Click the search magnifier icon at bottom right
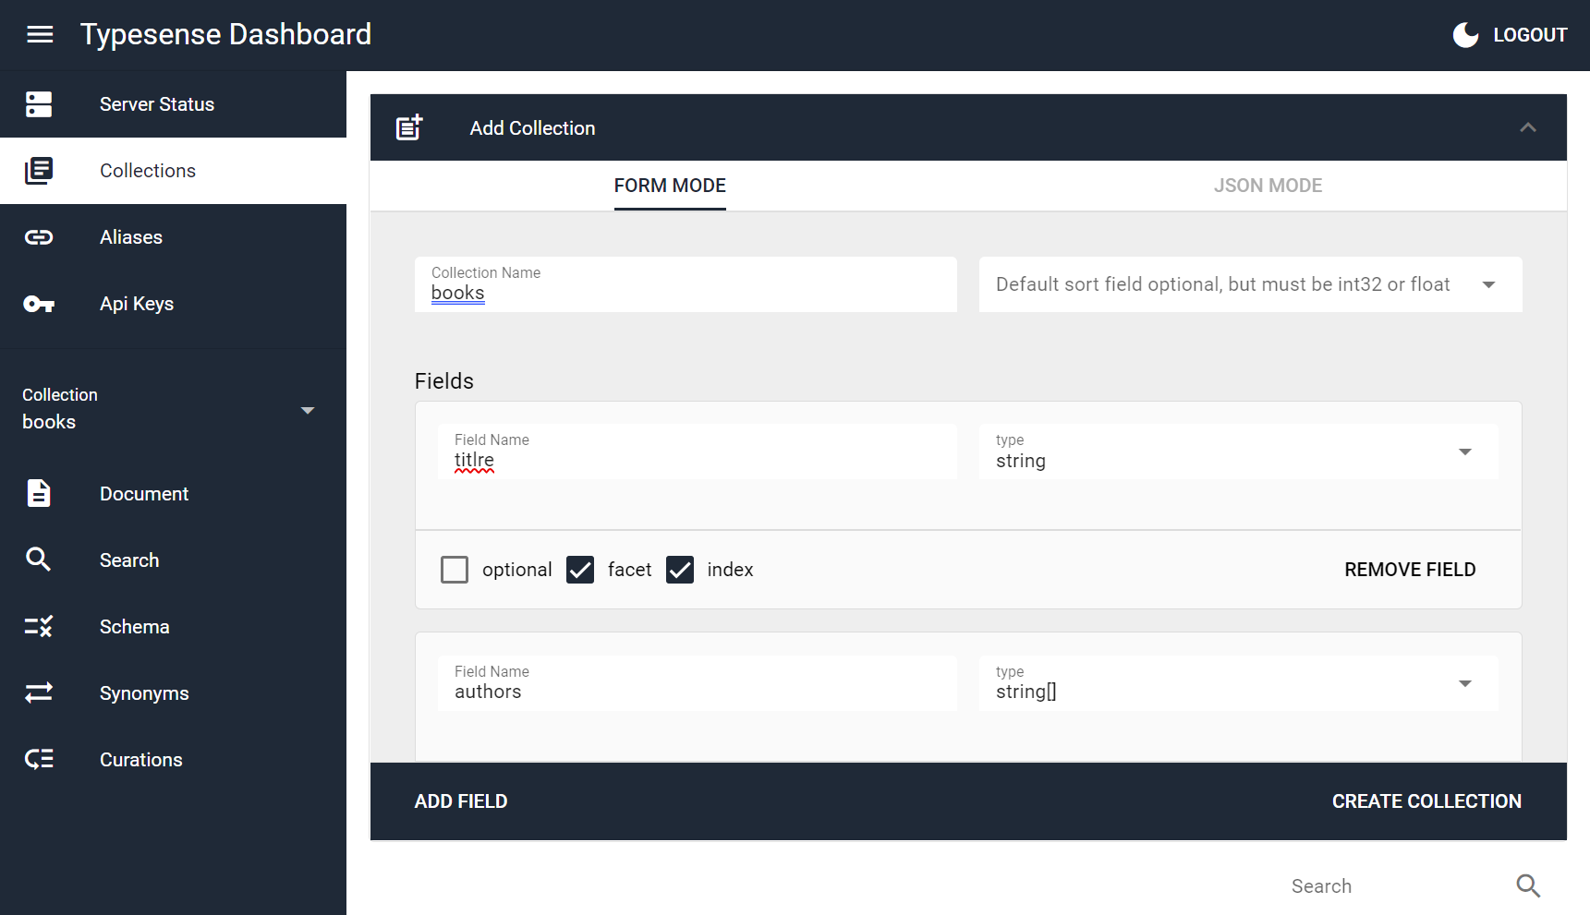The height and width of the screenshot is (915, 1590). click(x=1528, y=885)
